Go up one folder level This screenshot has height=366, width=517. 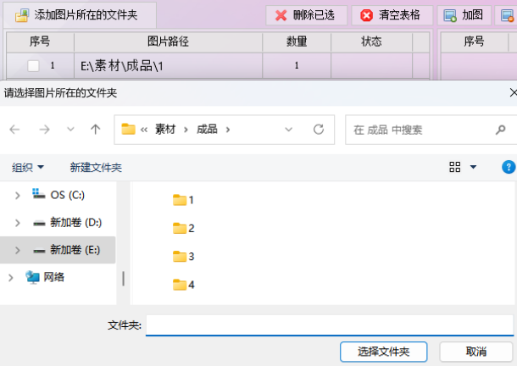pos(95,130)
